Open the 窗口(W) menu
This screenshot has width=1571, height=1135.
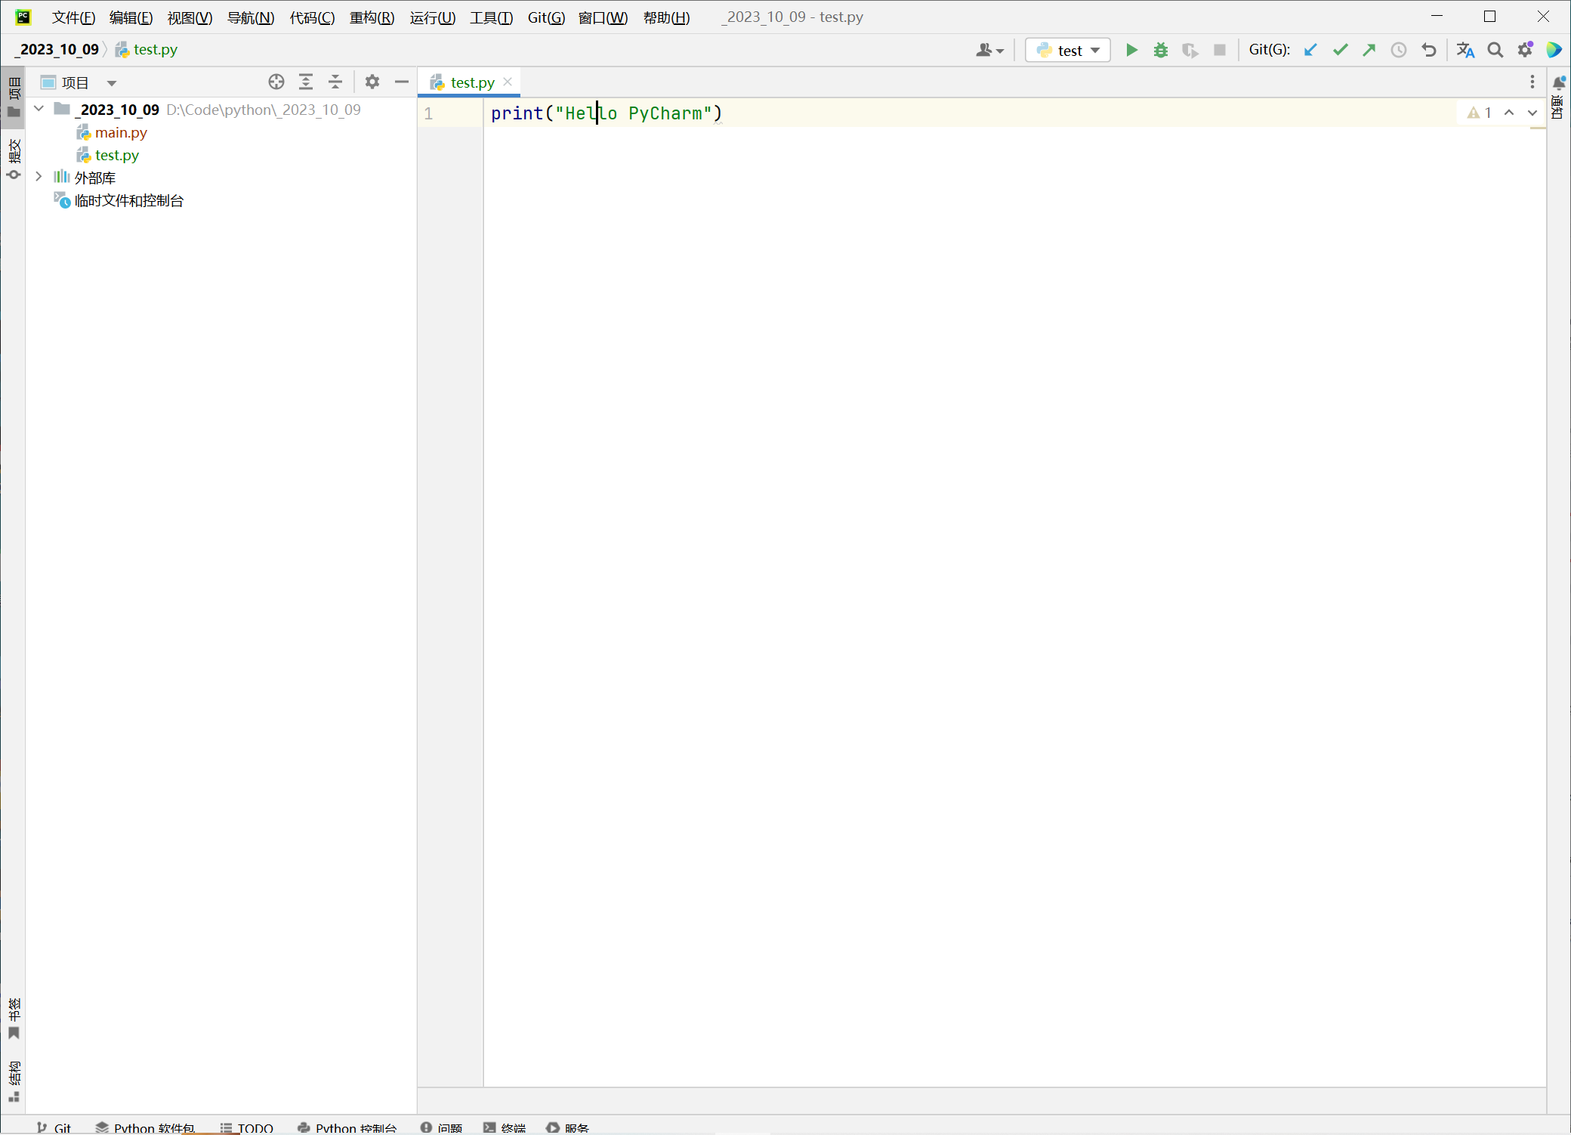point(603,17)
